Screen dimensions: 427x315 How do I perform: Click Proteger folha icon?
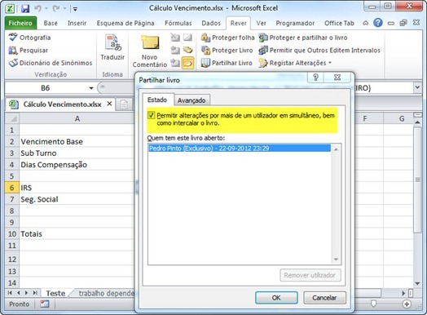tap(205, 38)
